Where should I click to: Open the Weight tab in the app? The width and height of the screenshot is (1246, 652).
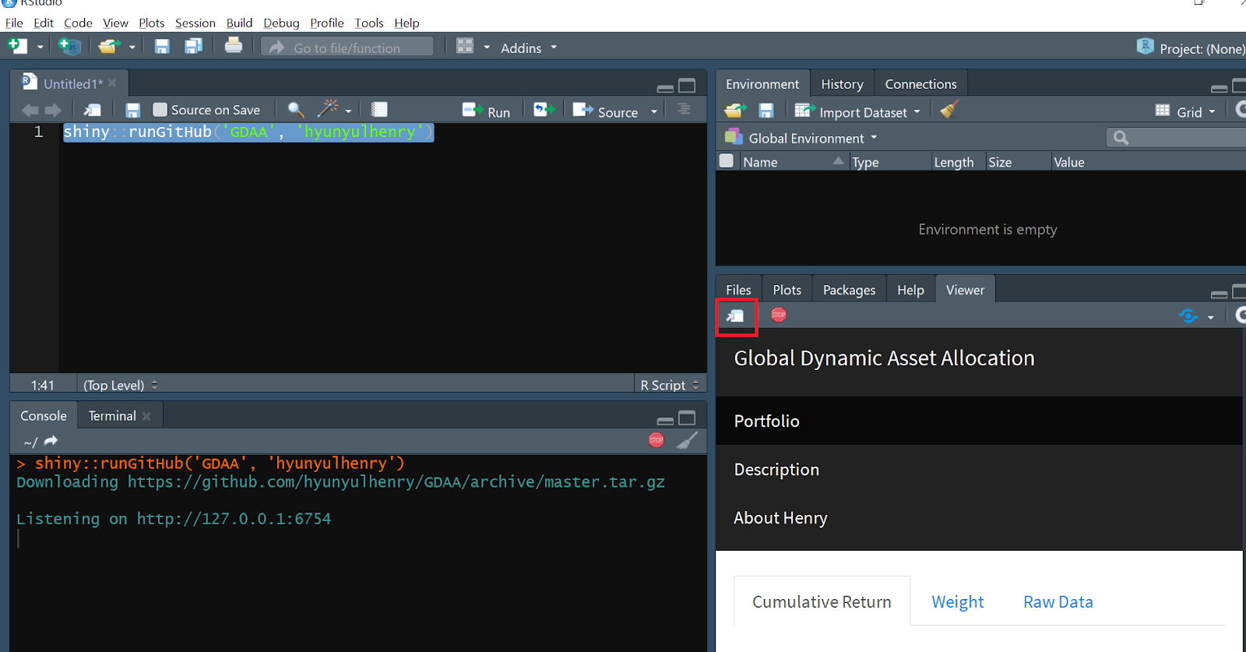(958, 601)
